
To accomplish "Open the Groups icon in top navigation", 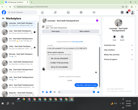I will (x=81, y=12).
